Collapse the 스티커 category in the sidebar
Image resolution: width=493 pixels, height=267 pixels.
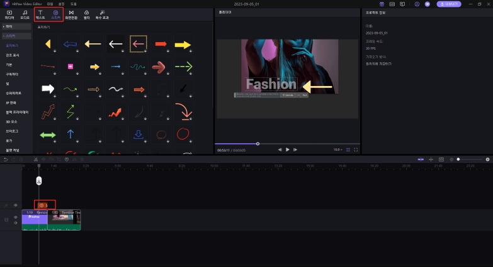[x=11, y=36]
